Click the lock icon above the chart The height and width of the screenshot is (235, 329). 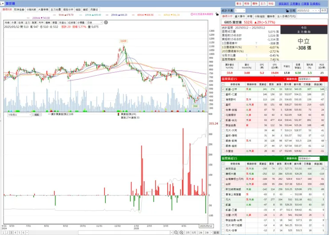coord(217,14)
